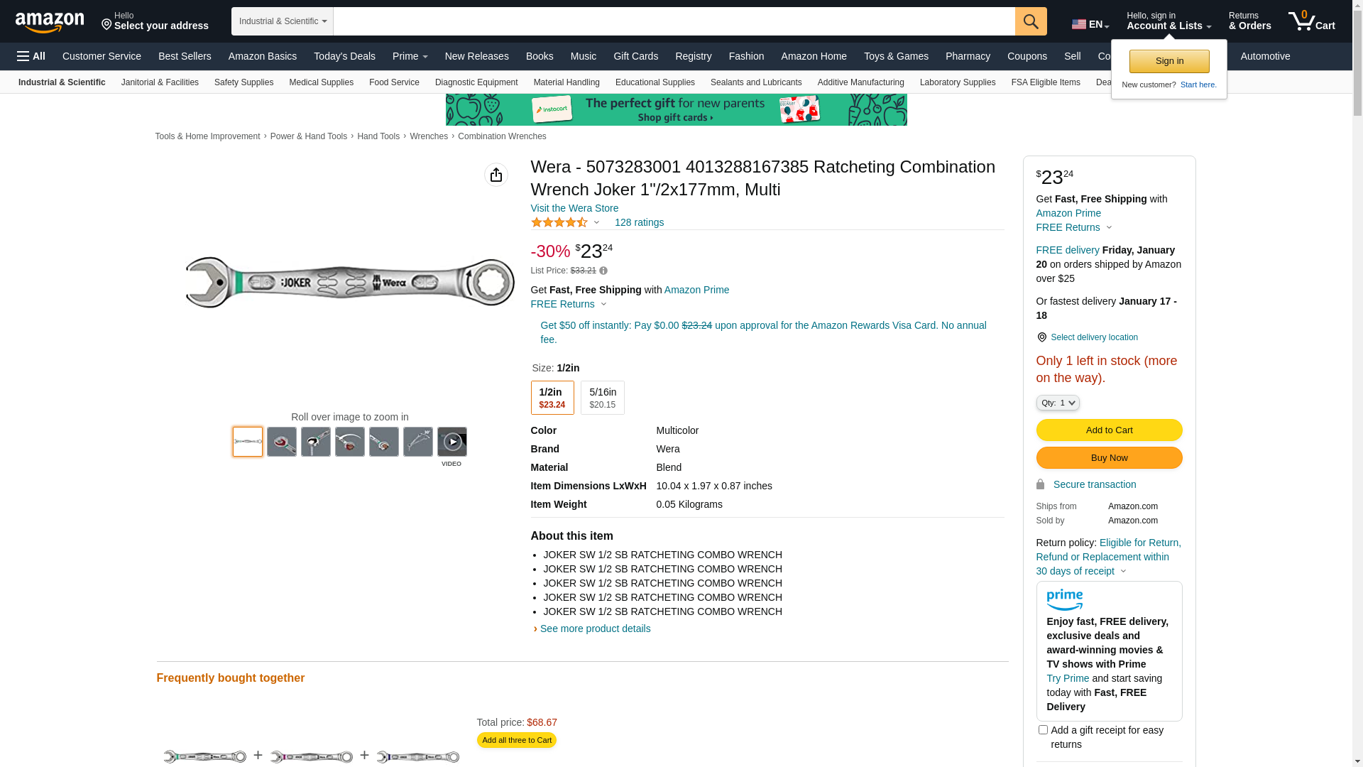
Task: Click the search magnifier button
Action: (x=1030, y=21)
